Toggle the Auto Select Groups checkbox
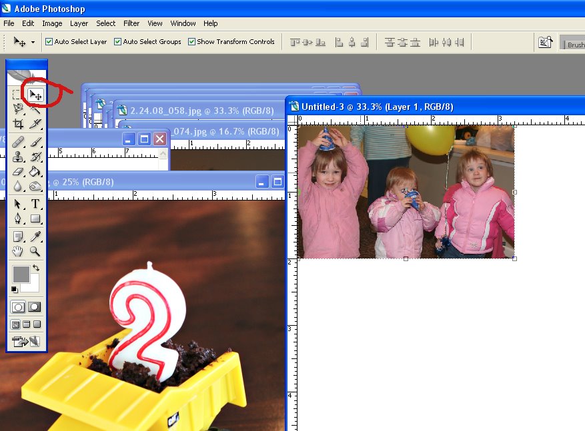Image resolution: width=585 pixels, height=431 pixels. tap(117, 42)
